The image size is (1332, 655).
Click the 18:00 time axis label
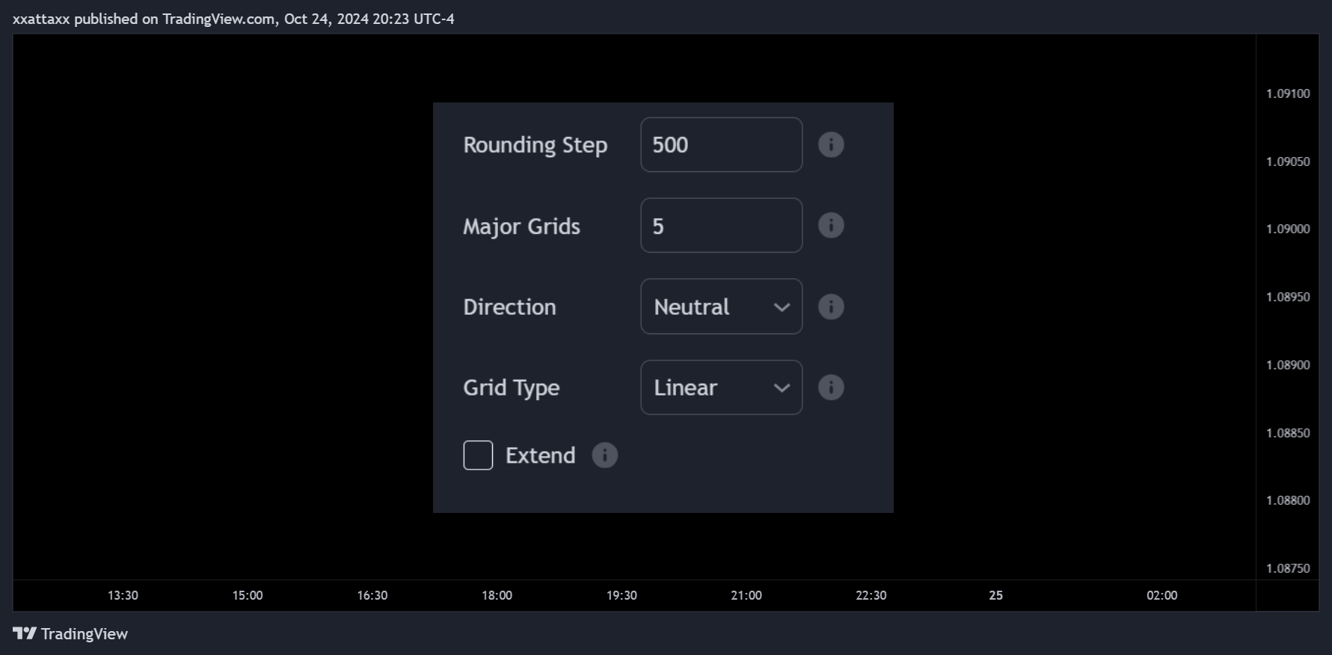pos(497,595)
